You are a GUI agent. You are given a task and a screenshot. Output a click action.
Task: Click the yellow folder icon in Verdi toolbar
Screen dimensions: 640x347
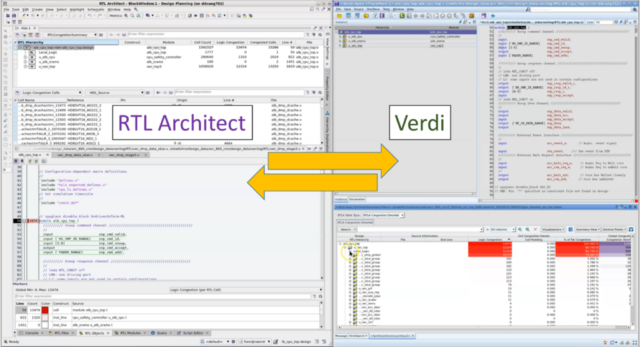[339, 16]
